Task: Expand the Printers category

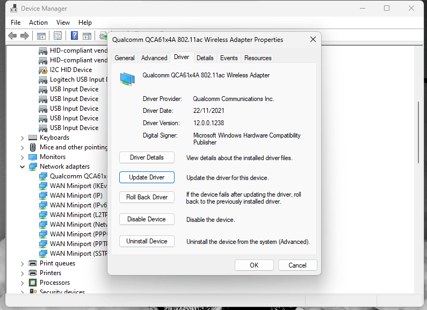Action: click(x=22, y=273)
